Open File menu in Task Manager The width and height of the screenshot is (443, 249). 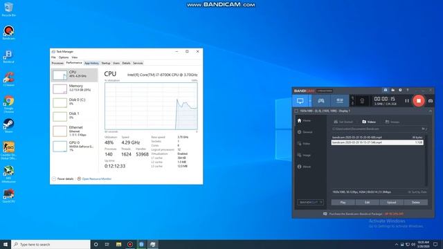click(x=53, y=57)
